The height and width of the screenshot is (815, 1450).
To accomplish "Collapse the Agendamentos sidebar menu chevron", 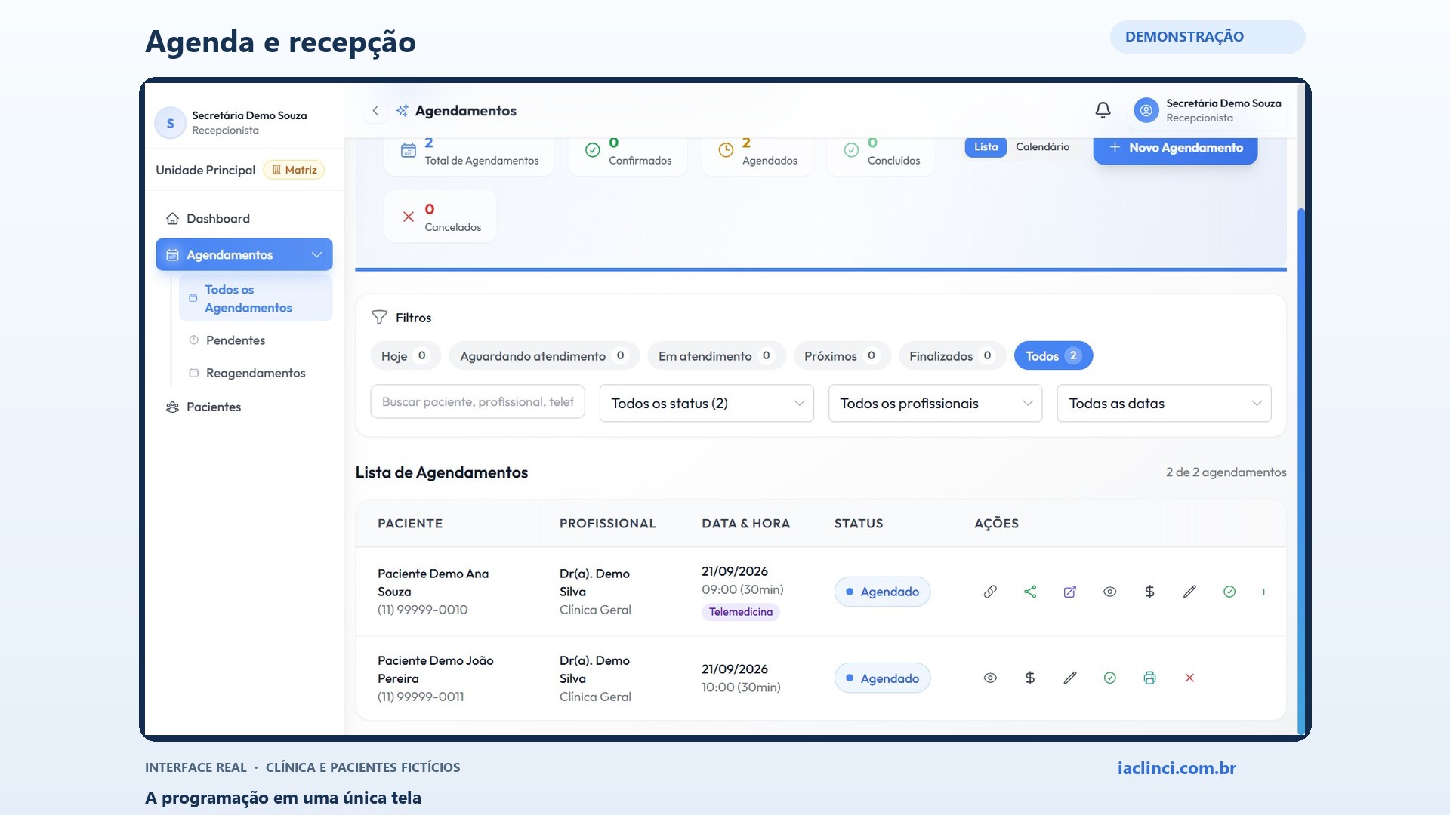I will [316, 254].
